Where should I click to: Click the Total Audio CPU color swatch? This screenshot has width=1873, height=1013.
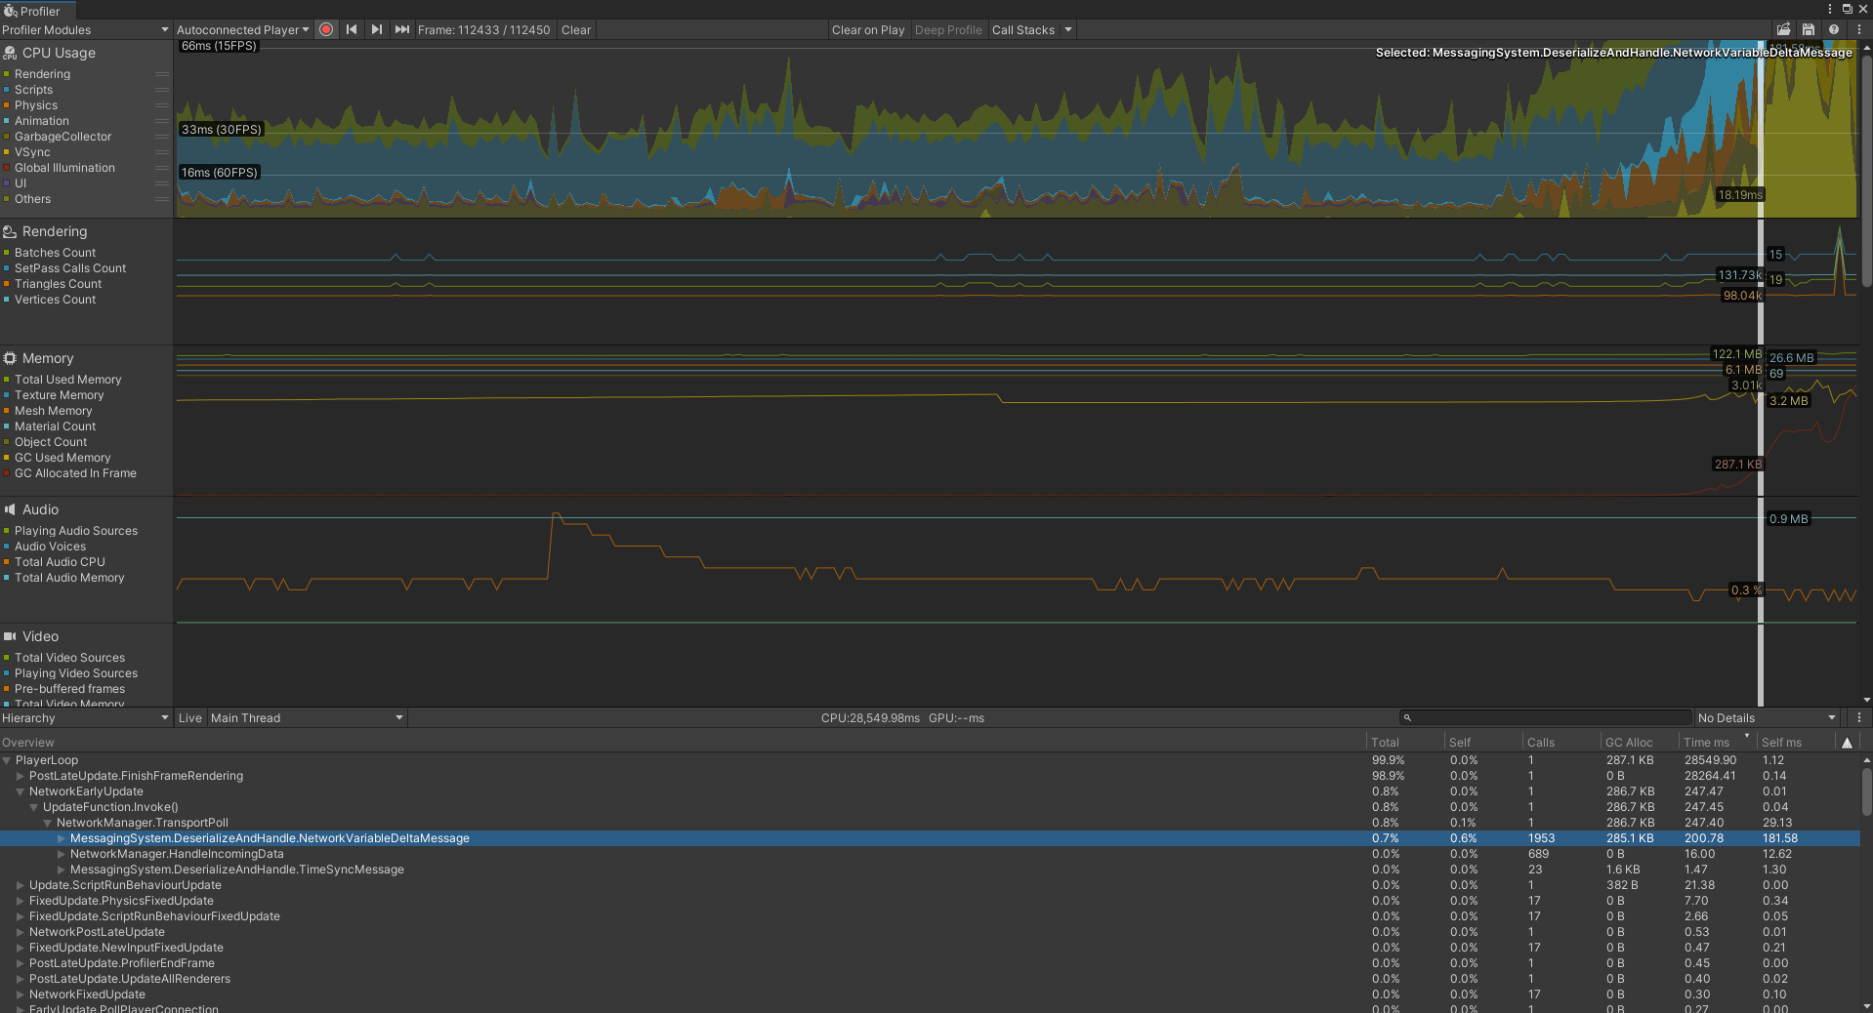click(x=7, y=562)
